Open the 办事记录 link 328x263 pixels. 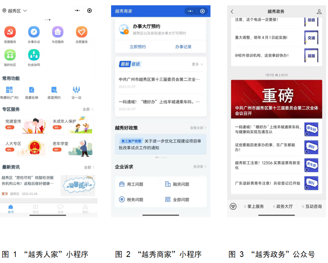pos(183,47)
